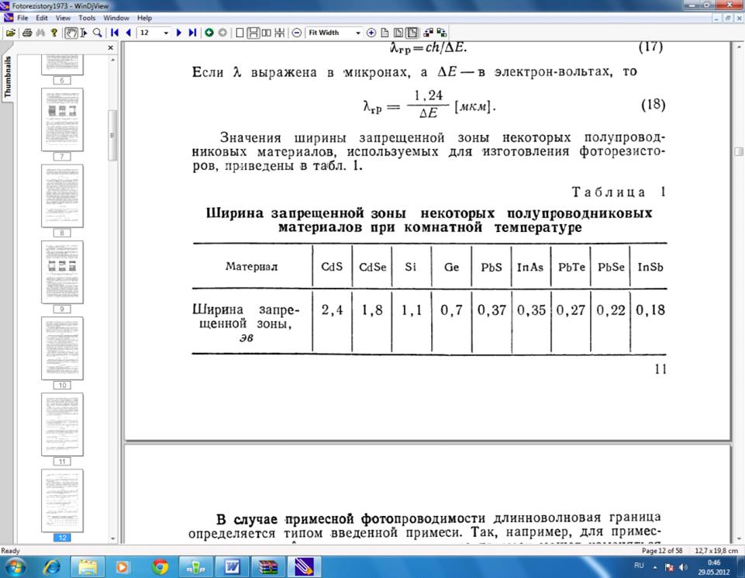The height and width of the screenshot is (578, 745).
Task: Click table cell 'CdSe'
Action: (x=372, y=267)
